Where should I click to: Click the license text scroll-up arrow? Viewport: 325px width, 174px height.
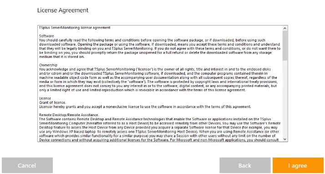click(x=285, y=28)
